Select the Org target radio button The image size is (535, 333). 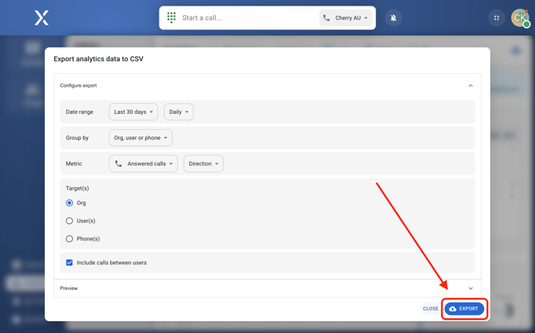[x=69, y=203]
